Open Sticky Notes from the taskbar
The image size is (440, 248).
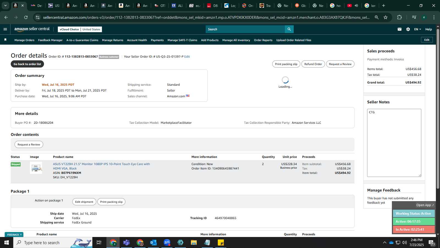[221, 242]
